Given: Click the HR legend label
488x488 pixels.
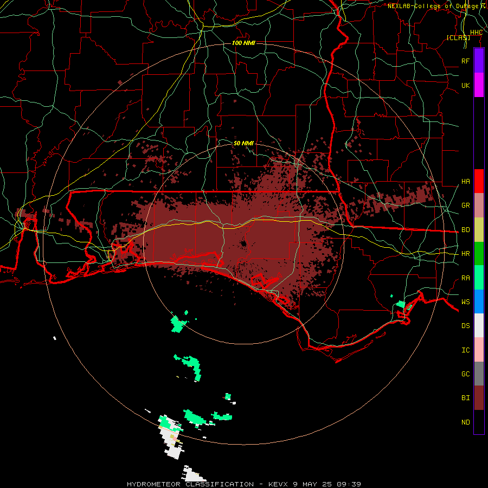Looking at the screenshot, I should point(465,254).
